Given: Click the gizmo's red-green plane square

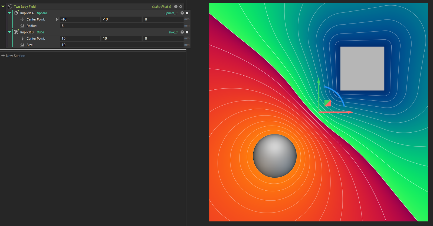Looking at the screenshot, I should [x=328, y=103].
